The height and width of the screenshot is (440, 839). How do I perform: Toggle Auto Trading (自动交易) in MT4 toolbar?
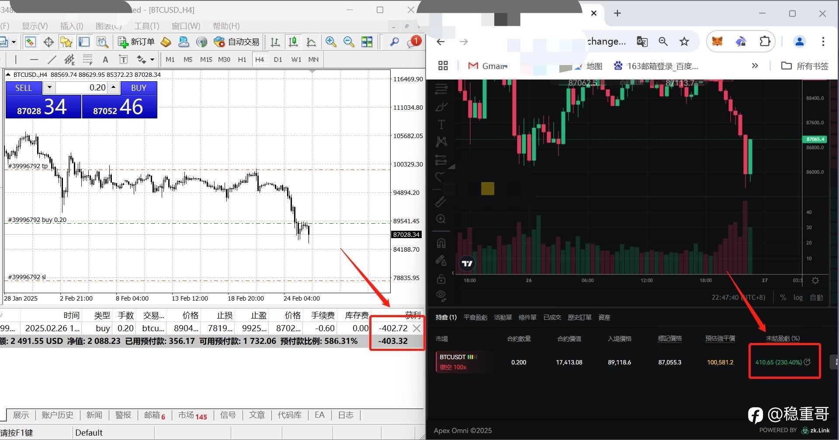pos(236,42)
